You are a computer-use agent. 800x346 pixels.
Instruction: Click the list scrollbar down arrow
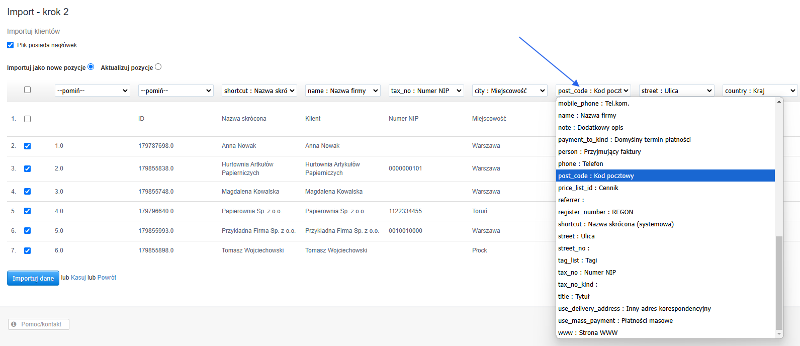pos(779,334)
